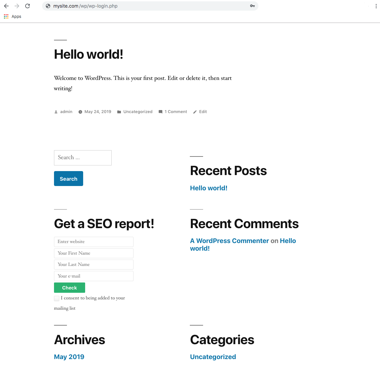Click the Enter website field
This screenshot has height=374, width=380.
tap(93, 242)
